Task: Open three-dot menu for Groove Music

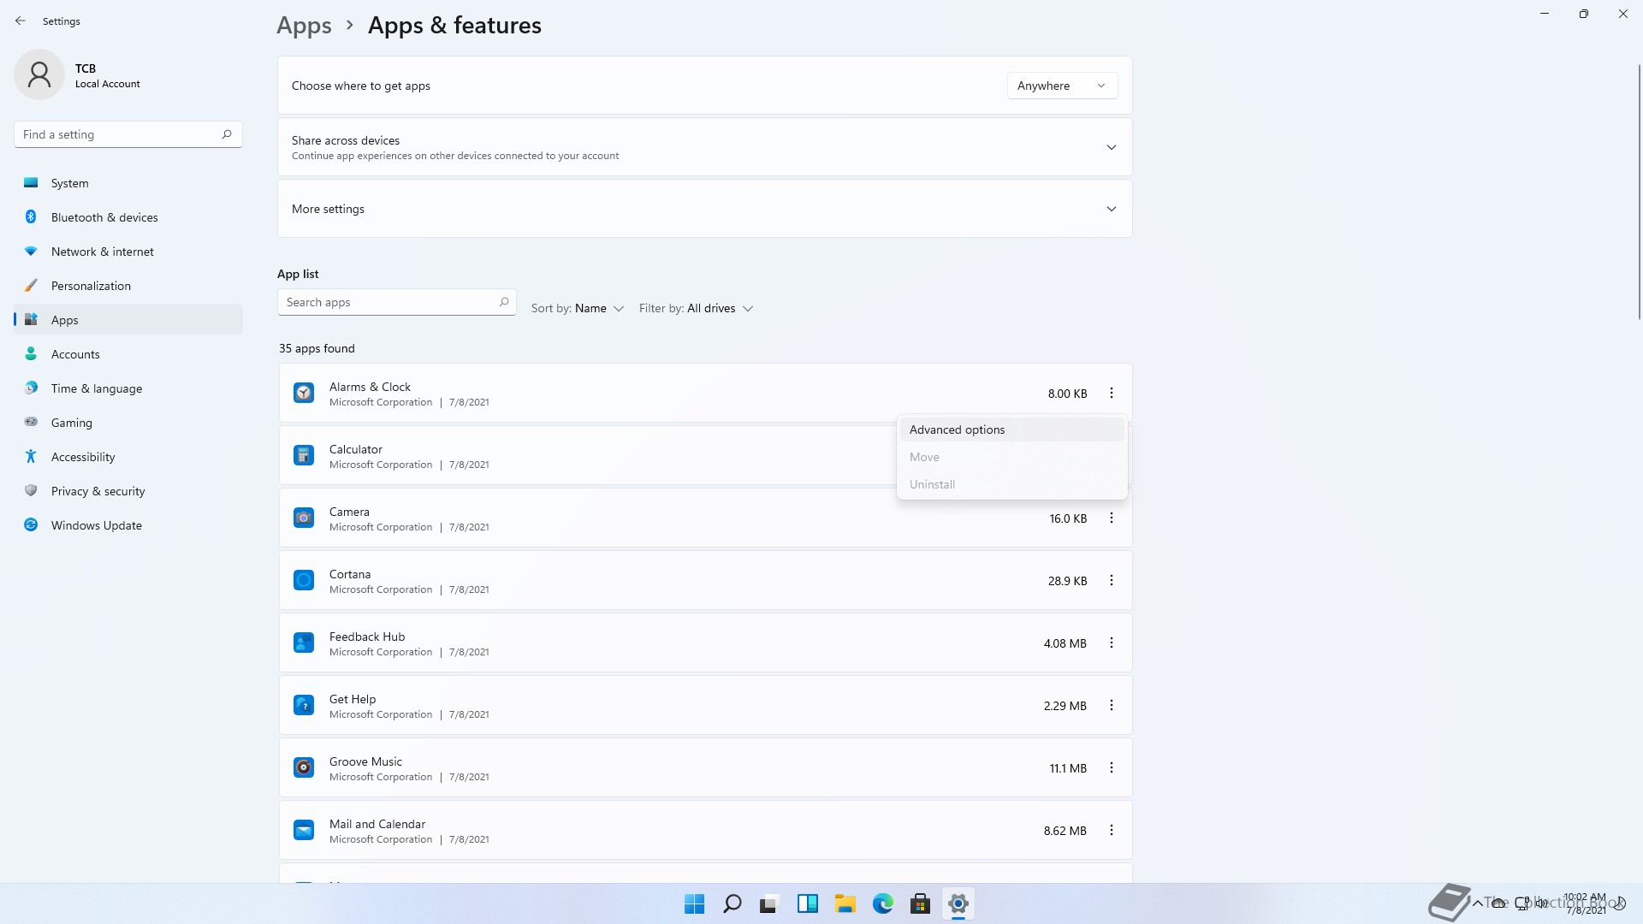Action: pos(1112,767)
